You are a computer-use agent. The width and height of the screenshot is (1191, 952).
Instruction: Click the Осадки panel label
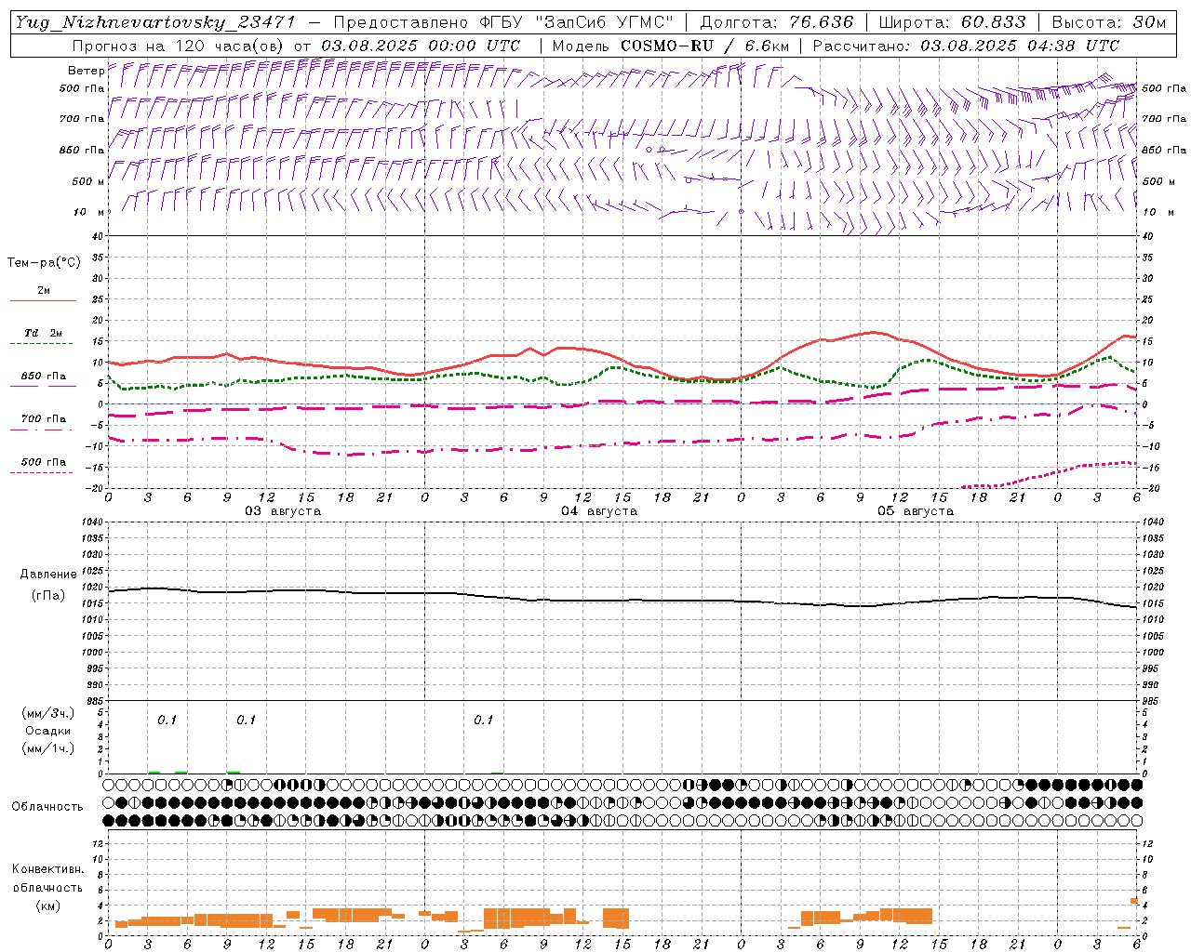(48, 731)
